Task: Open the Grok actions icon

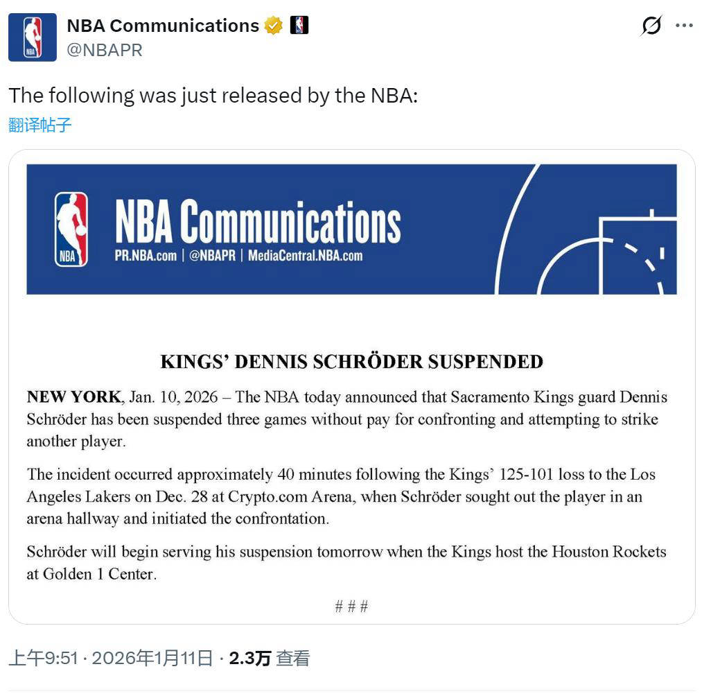Action: pyautogui.click(x=651, y=26)
